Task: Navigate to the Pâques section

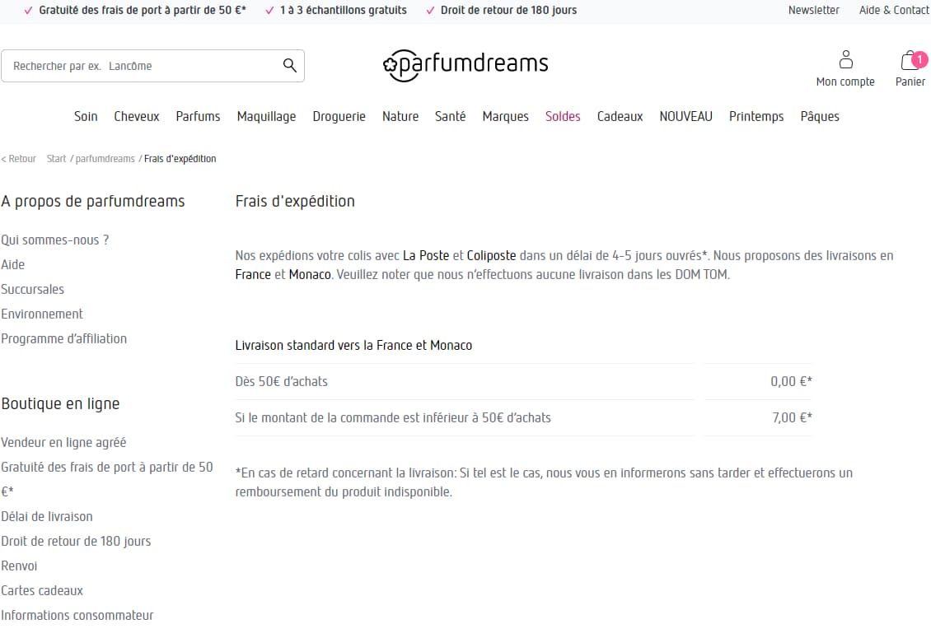Action: click(820, 116)
